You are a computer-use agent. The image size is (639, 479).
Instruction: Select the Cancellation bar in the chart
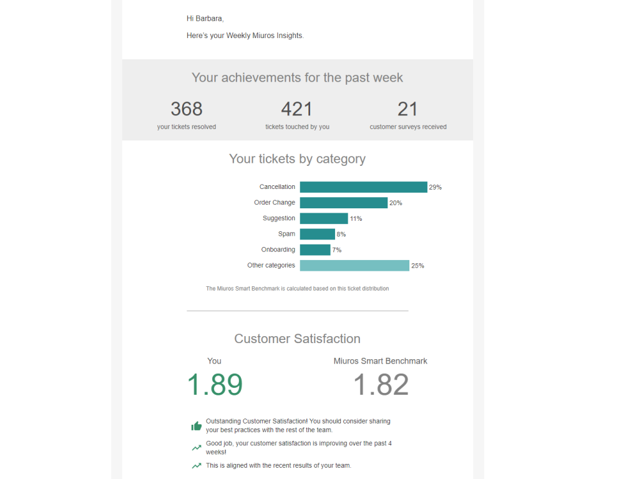[x=363, y=187]
